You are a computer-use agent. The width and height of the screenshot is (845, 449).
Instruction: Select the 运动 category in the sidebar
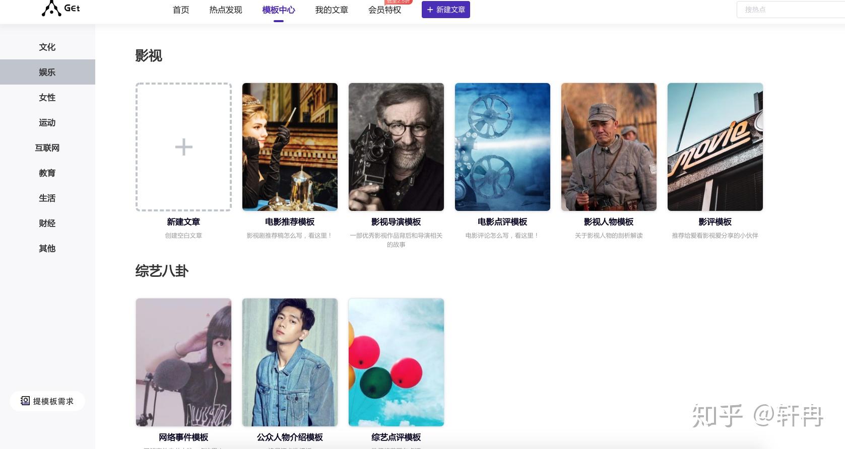(47, 122)
